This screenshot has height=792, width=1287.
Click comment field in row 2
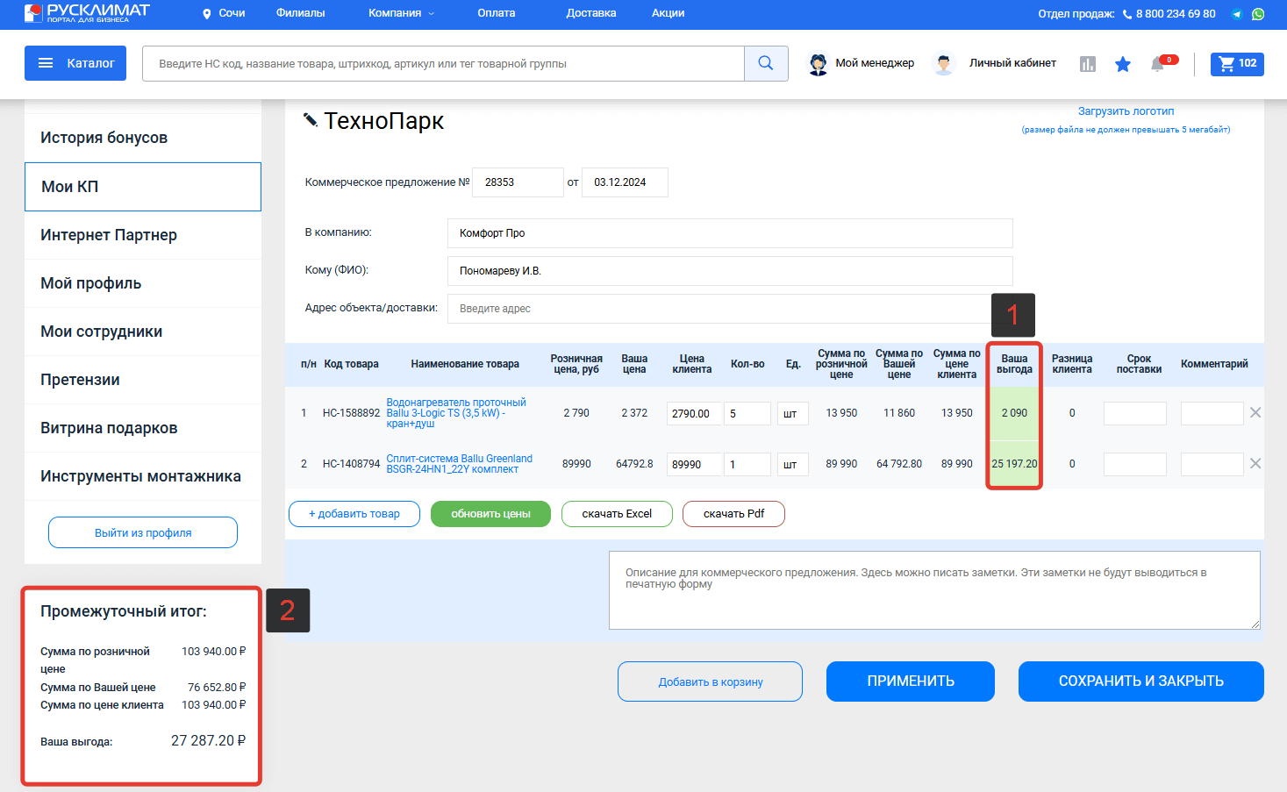(x=1212, y=464)
